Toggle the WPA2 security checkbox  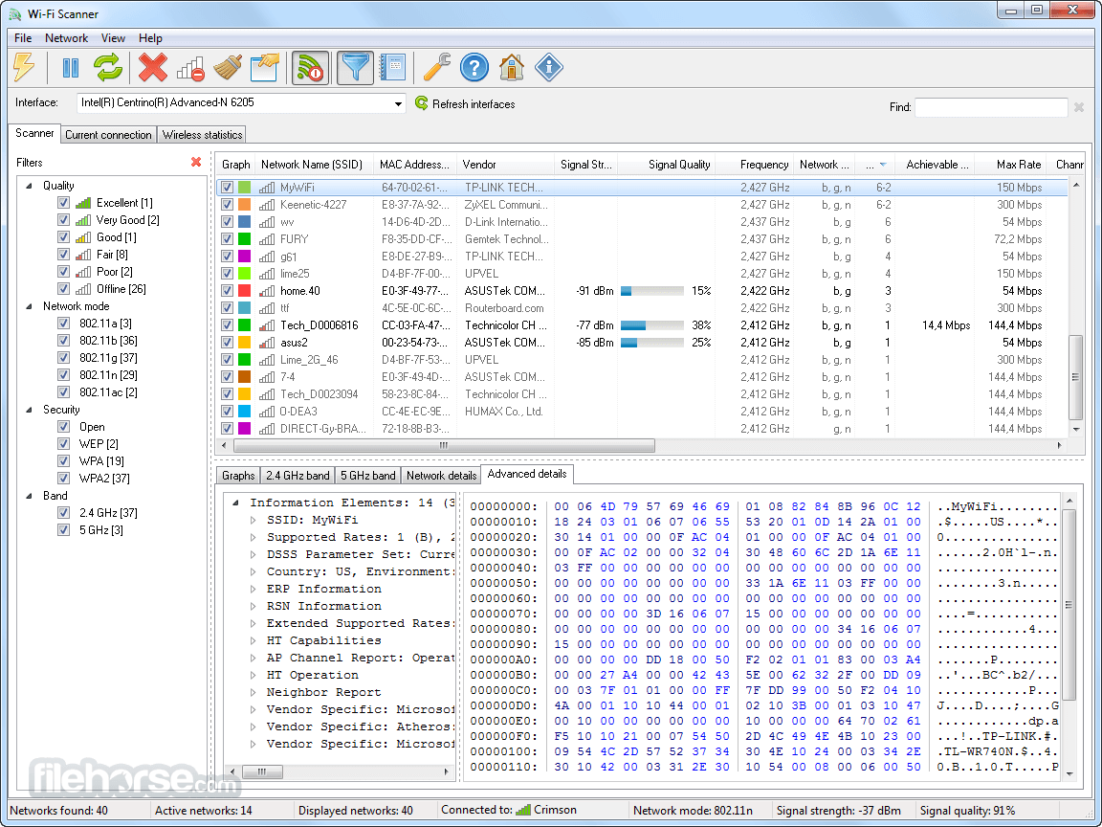63,479
